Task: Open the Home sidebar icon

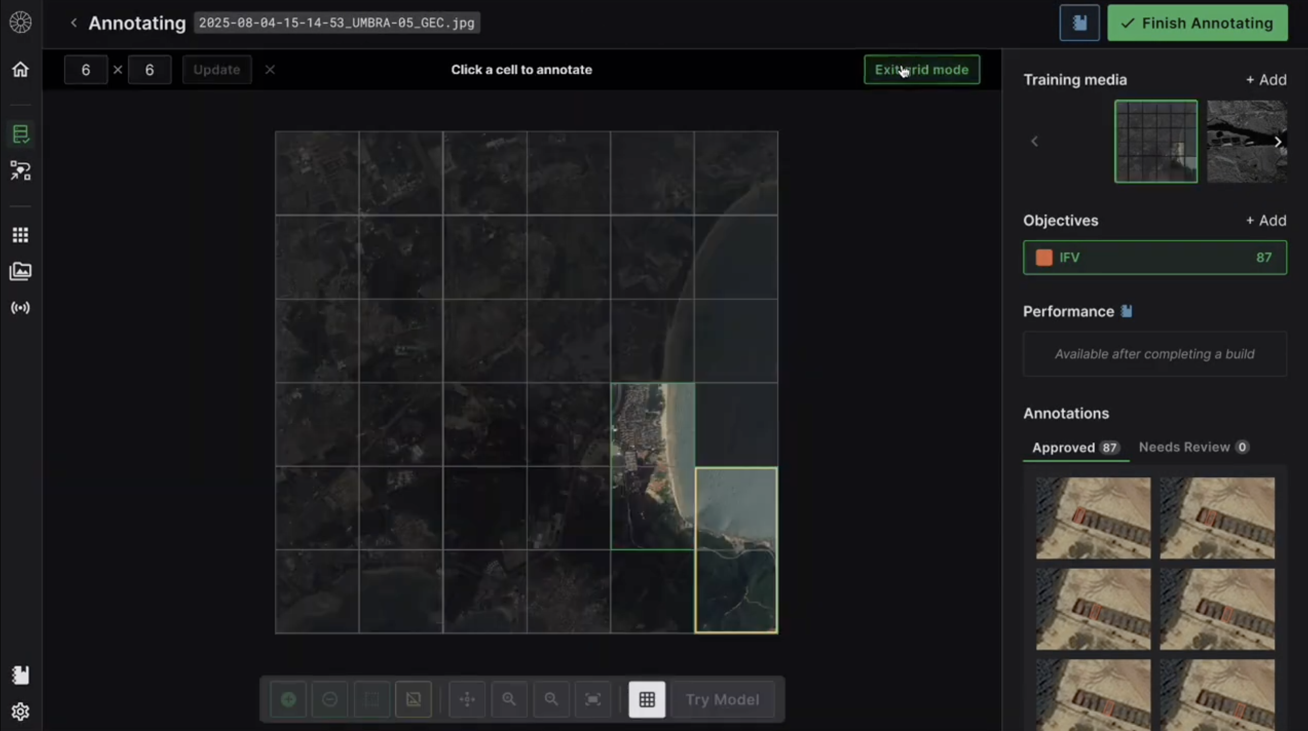Action: pos(20,69)
